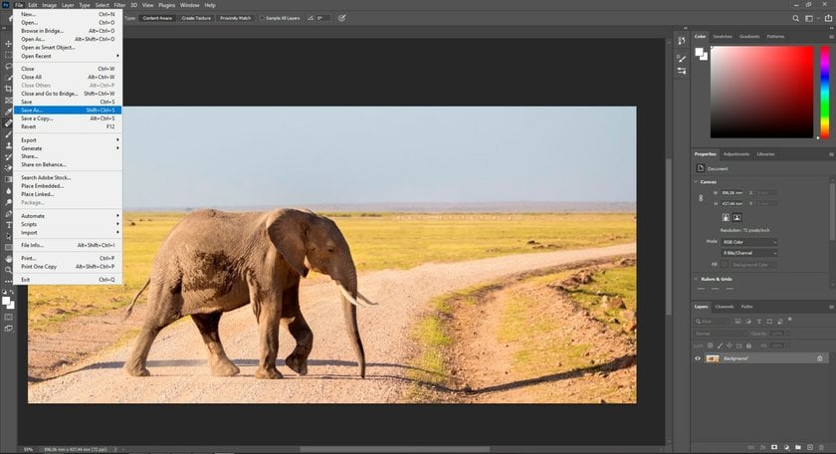
Task: Set canvas to landscape orientation
Action: 736,218
